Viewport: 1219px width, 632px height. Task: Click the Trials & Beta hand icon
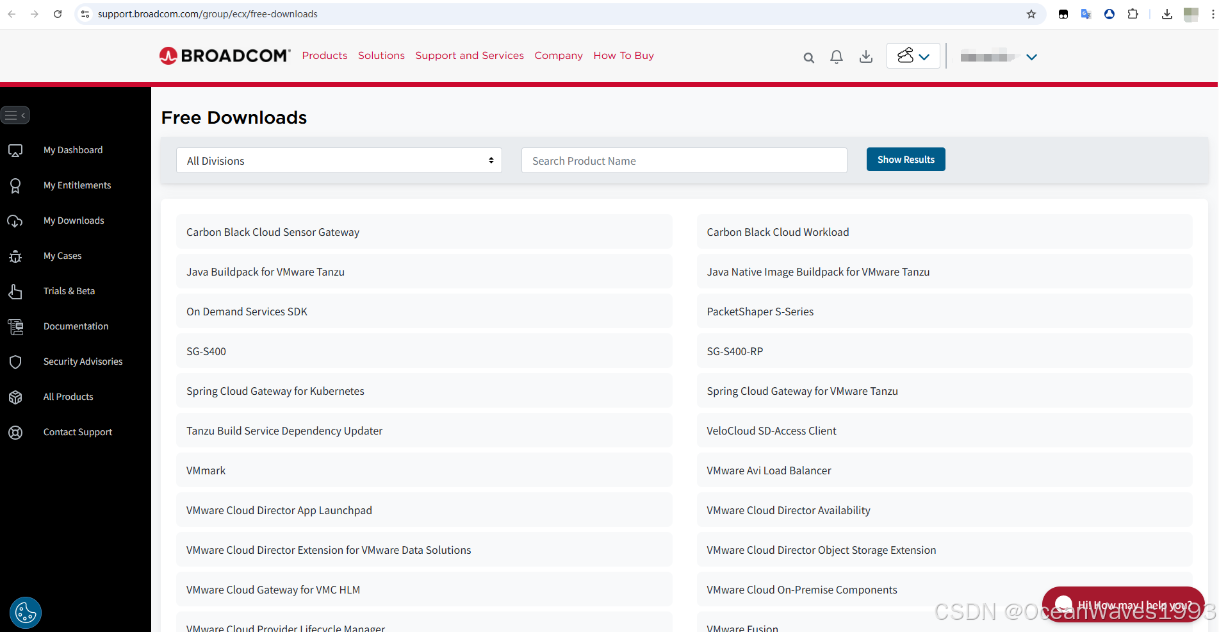point(15,291)
